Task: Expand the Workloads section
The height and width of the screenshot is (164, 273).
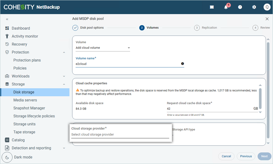Action: 64,76
